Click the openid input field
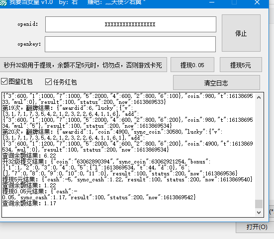This screenshot has height=239, width=274. pos(131,24)
